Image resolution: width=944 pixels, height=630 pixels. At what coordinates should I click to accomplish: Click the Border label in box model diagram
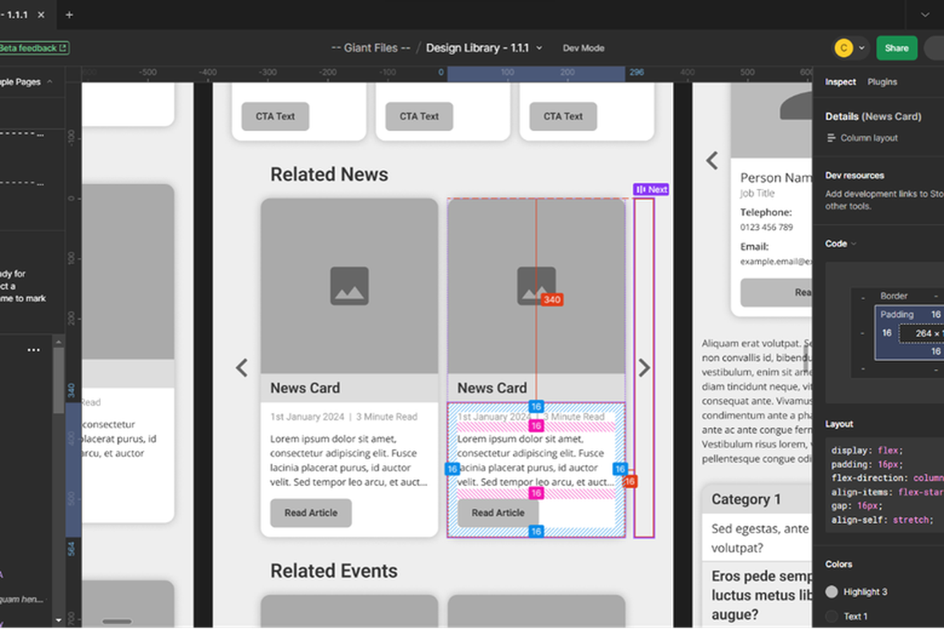[894, 295]
